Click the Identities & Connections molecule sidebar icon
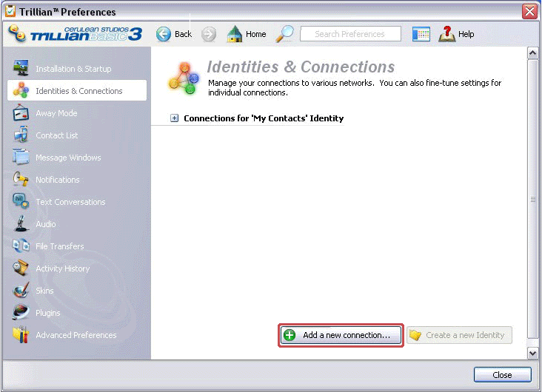Screen dimensions: 542x392 pos(21,90)
